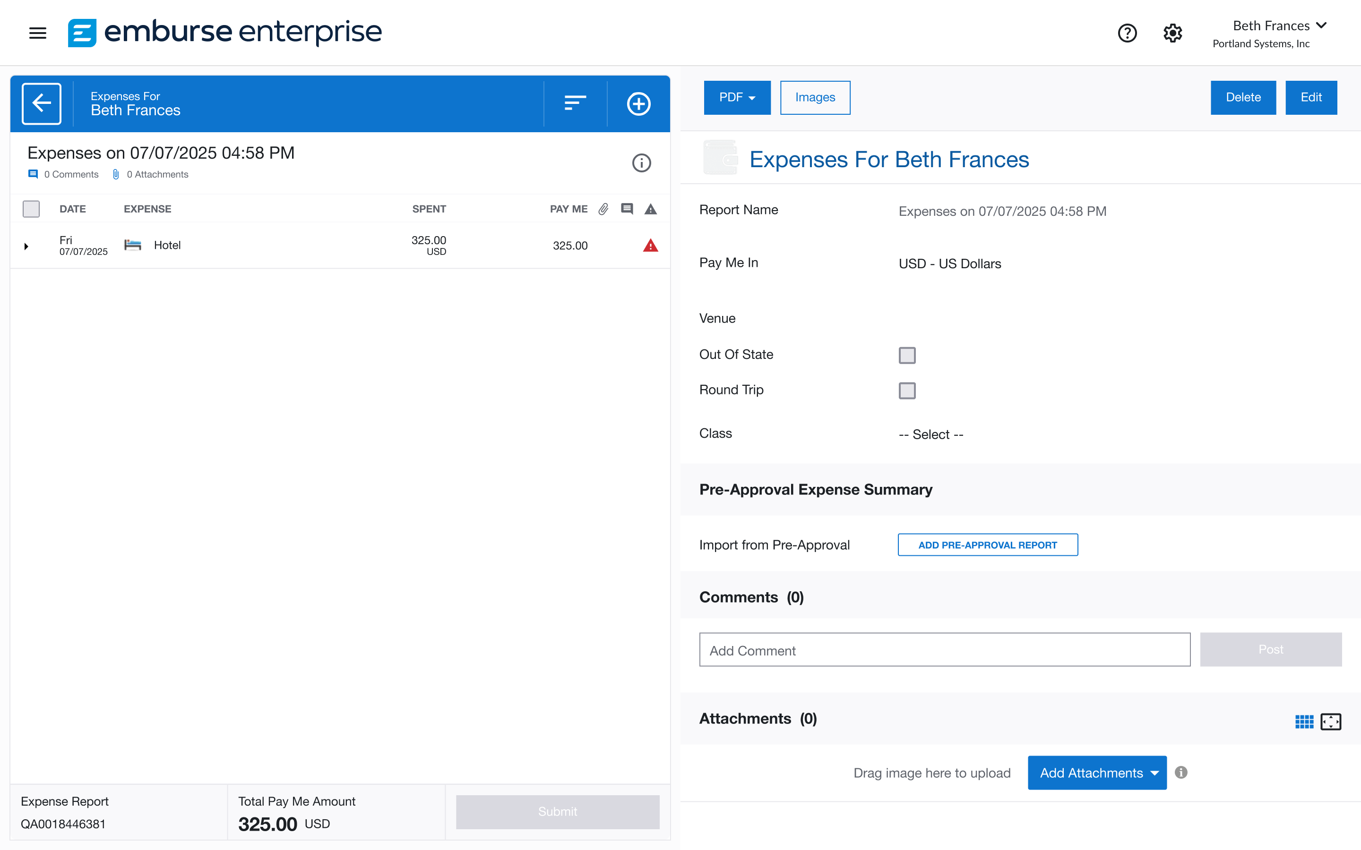Viewport: 1361px width, 850px height.
Task: Click the Images button
Action: click(815, 98)
